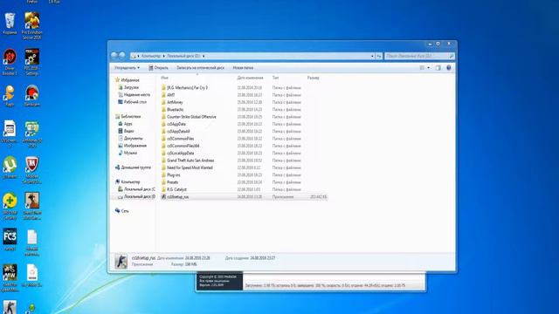Open the McAfee Security desktop shortcut
The height and width of the screenshot is (314, 559).
pyautogui.click(x=31, y=170)
